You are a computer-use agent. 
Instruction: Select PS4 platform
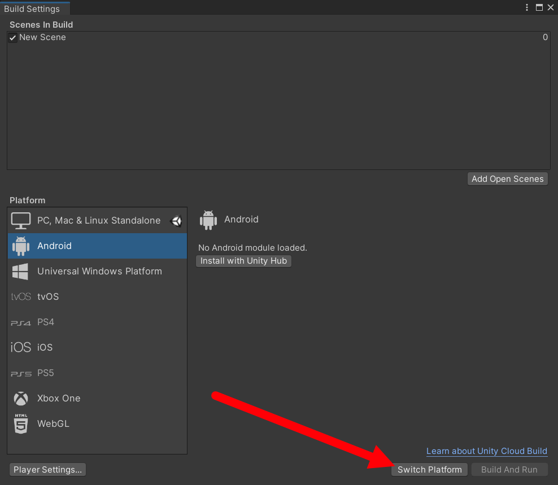97,322
